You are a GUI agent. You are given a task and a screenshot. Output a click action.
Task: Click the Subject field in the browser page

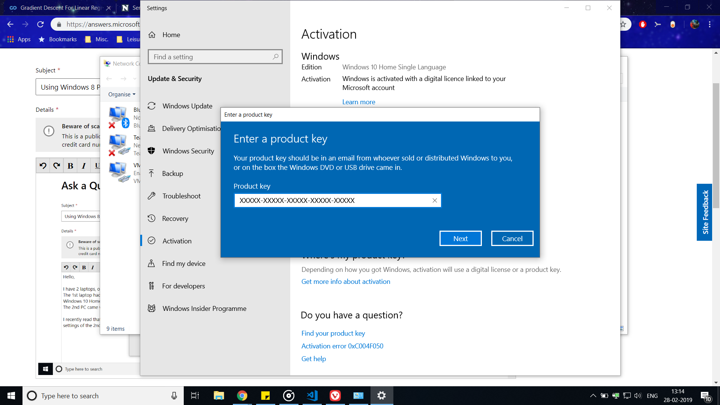pyautogui.click(x=68, y=87)
